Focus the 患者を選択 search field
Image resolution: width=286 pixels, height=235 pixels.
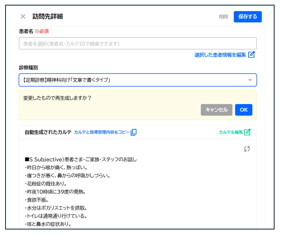pos(137,43)
